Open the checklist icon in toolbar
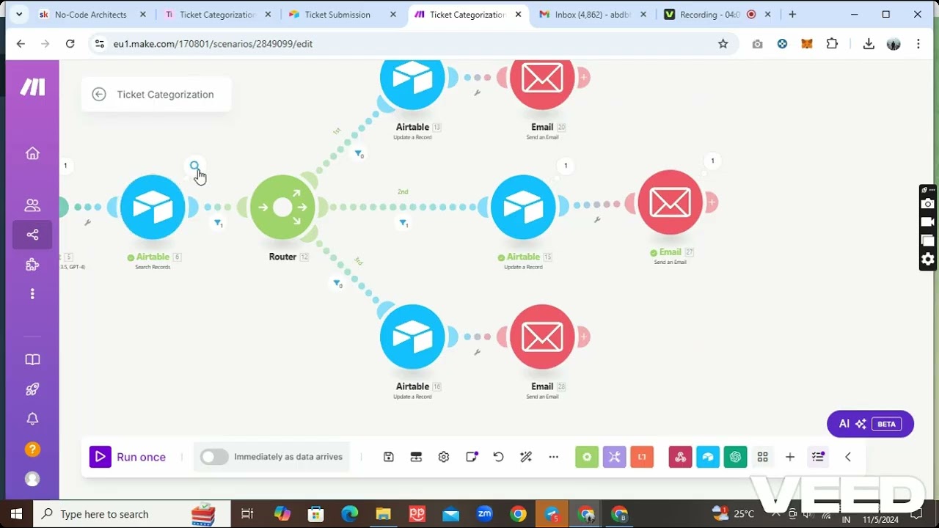Screen dimensions: 939x528 coord(819,457)
